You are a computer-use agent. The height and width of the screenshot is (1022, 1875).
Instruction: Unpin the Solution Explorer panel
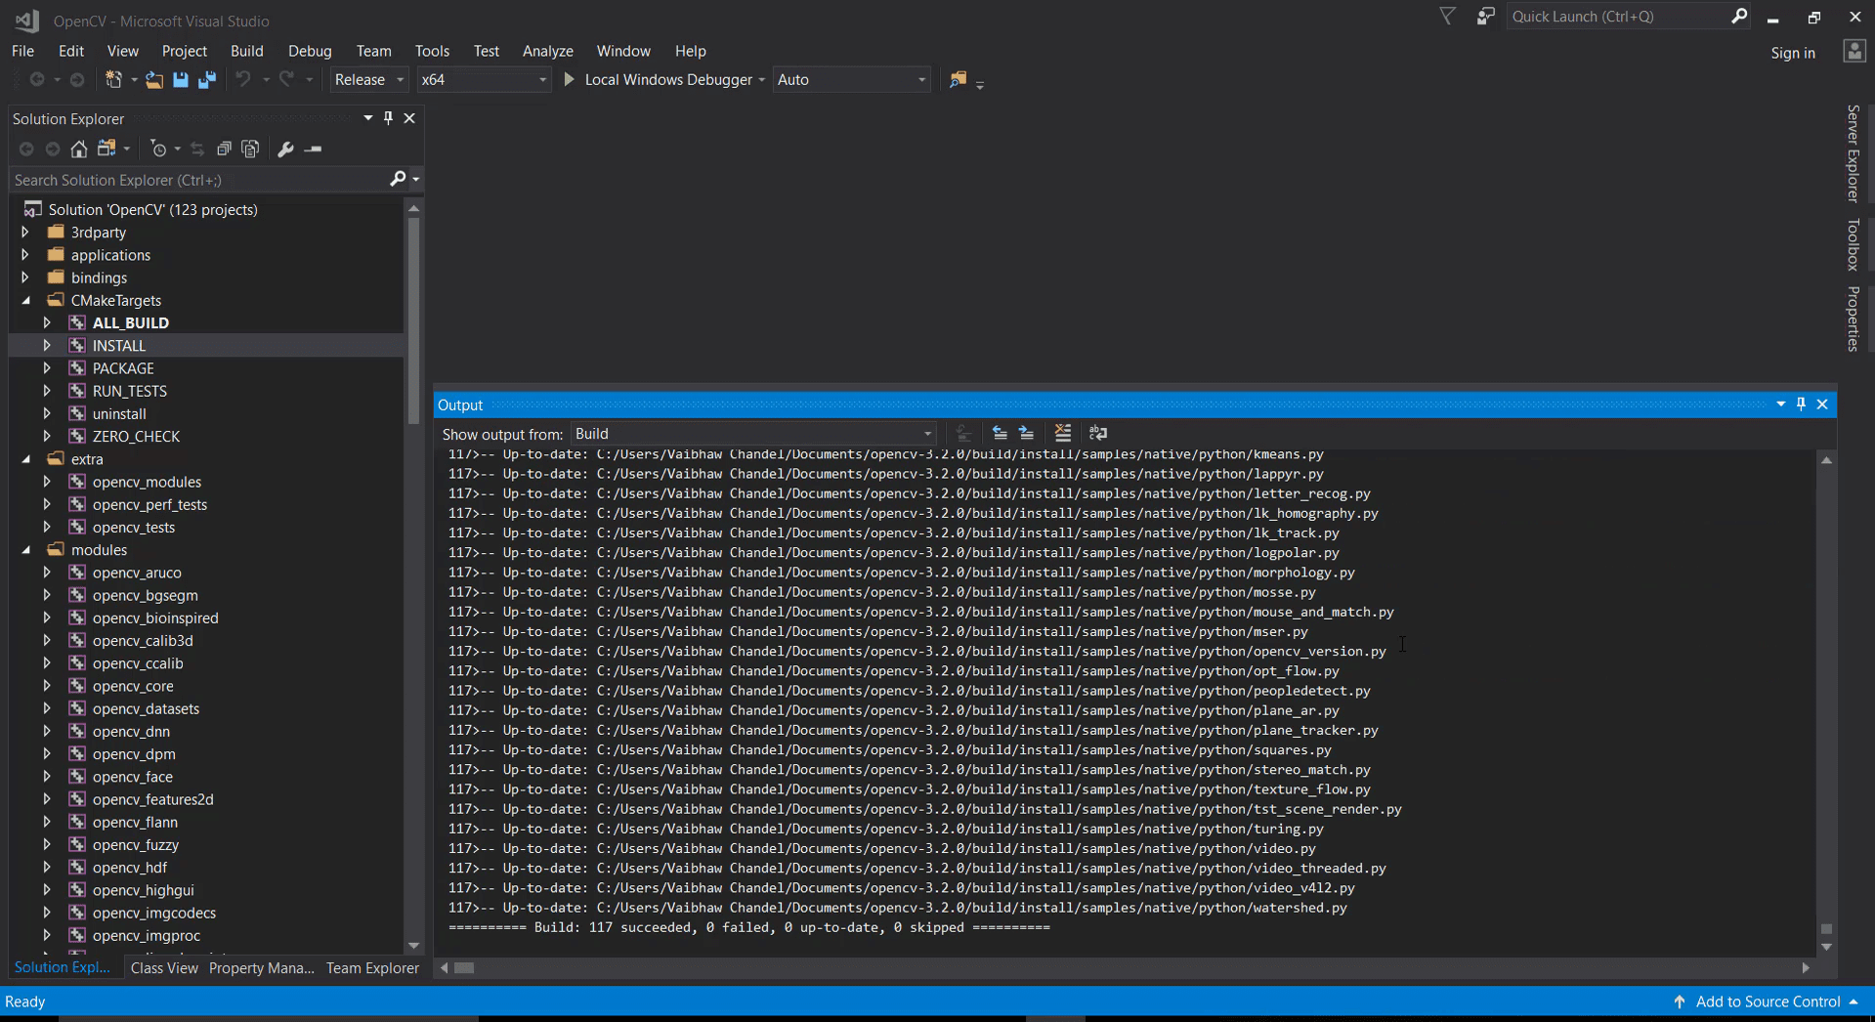pos(388,117)
